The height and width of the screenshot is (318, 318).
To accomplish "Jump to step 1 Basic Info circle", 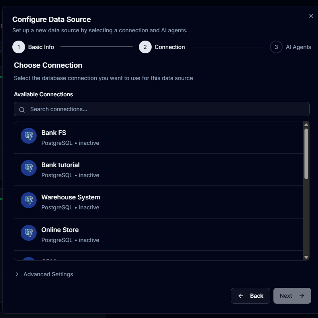I will point(19,47).
